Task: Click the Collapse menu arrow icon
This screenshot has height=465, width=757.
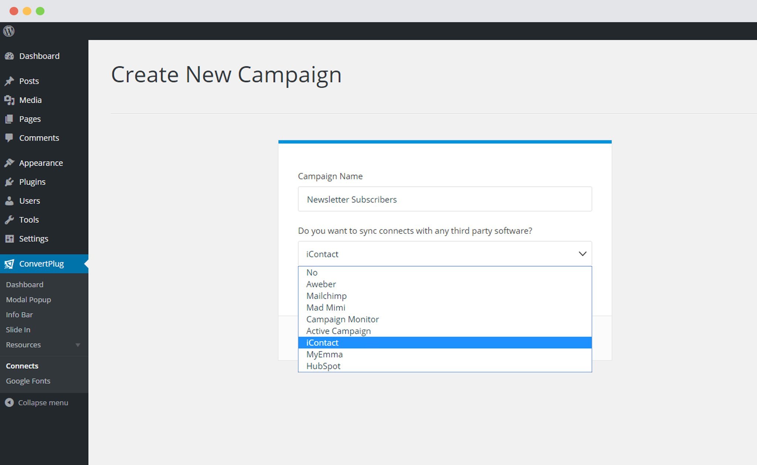Action: pos(9,403)
